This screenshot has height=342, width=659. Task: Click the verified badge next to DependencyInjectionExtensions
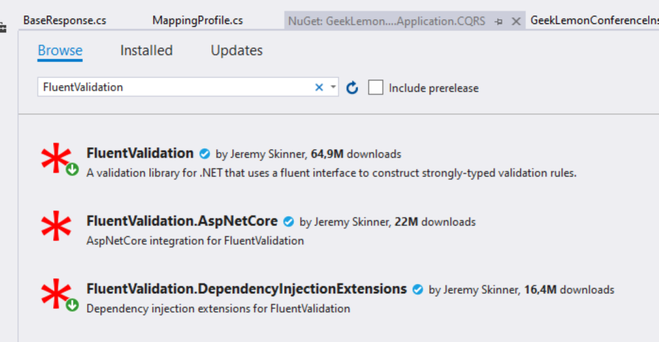tap(417, 289)
